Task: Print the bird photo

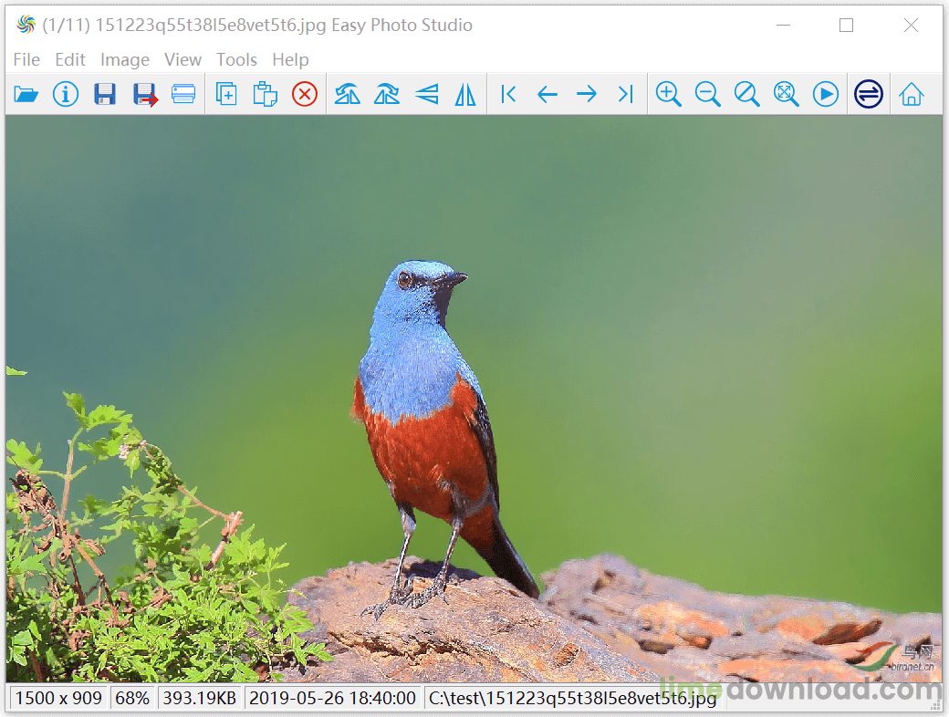Action: pos(182,94)
